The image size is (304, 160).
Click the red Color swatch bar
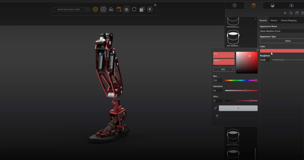coord(282,51)
